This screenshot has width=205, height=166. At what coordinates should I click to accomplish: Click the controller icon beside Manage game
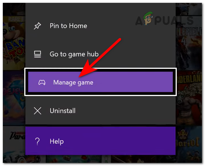pyautogui.click(x=42, y=82)
